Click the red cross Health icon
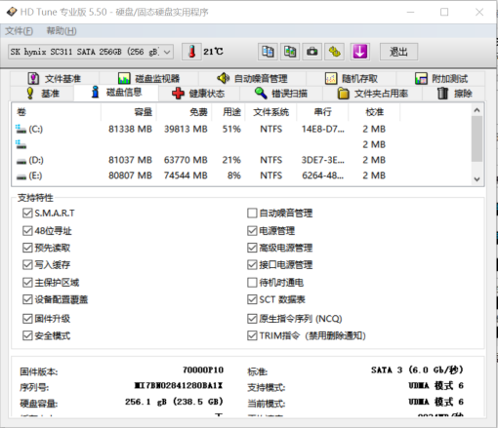The image size is (498, 428). click(178, 94)
